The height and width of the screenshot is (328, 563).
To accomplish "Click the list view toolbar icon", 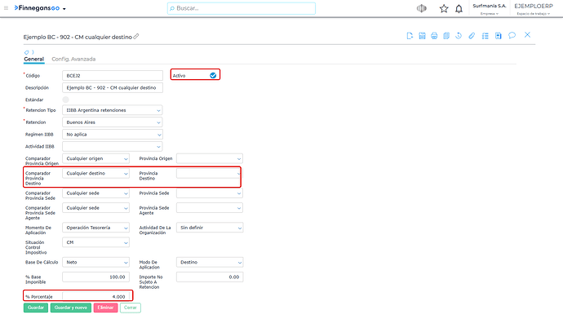I will [x=485, y=36].
